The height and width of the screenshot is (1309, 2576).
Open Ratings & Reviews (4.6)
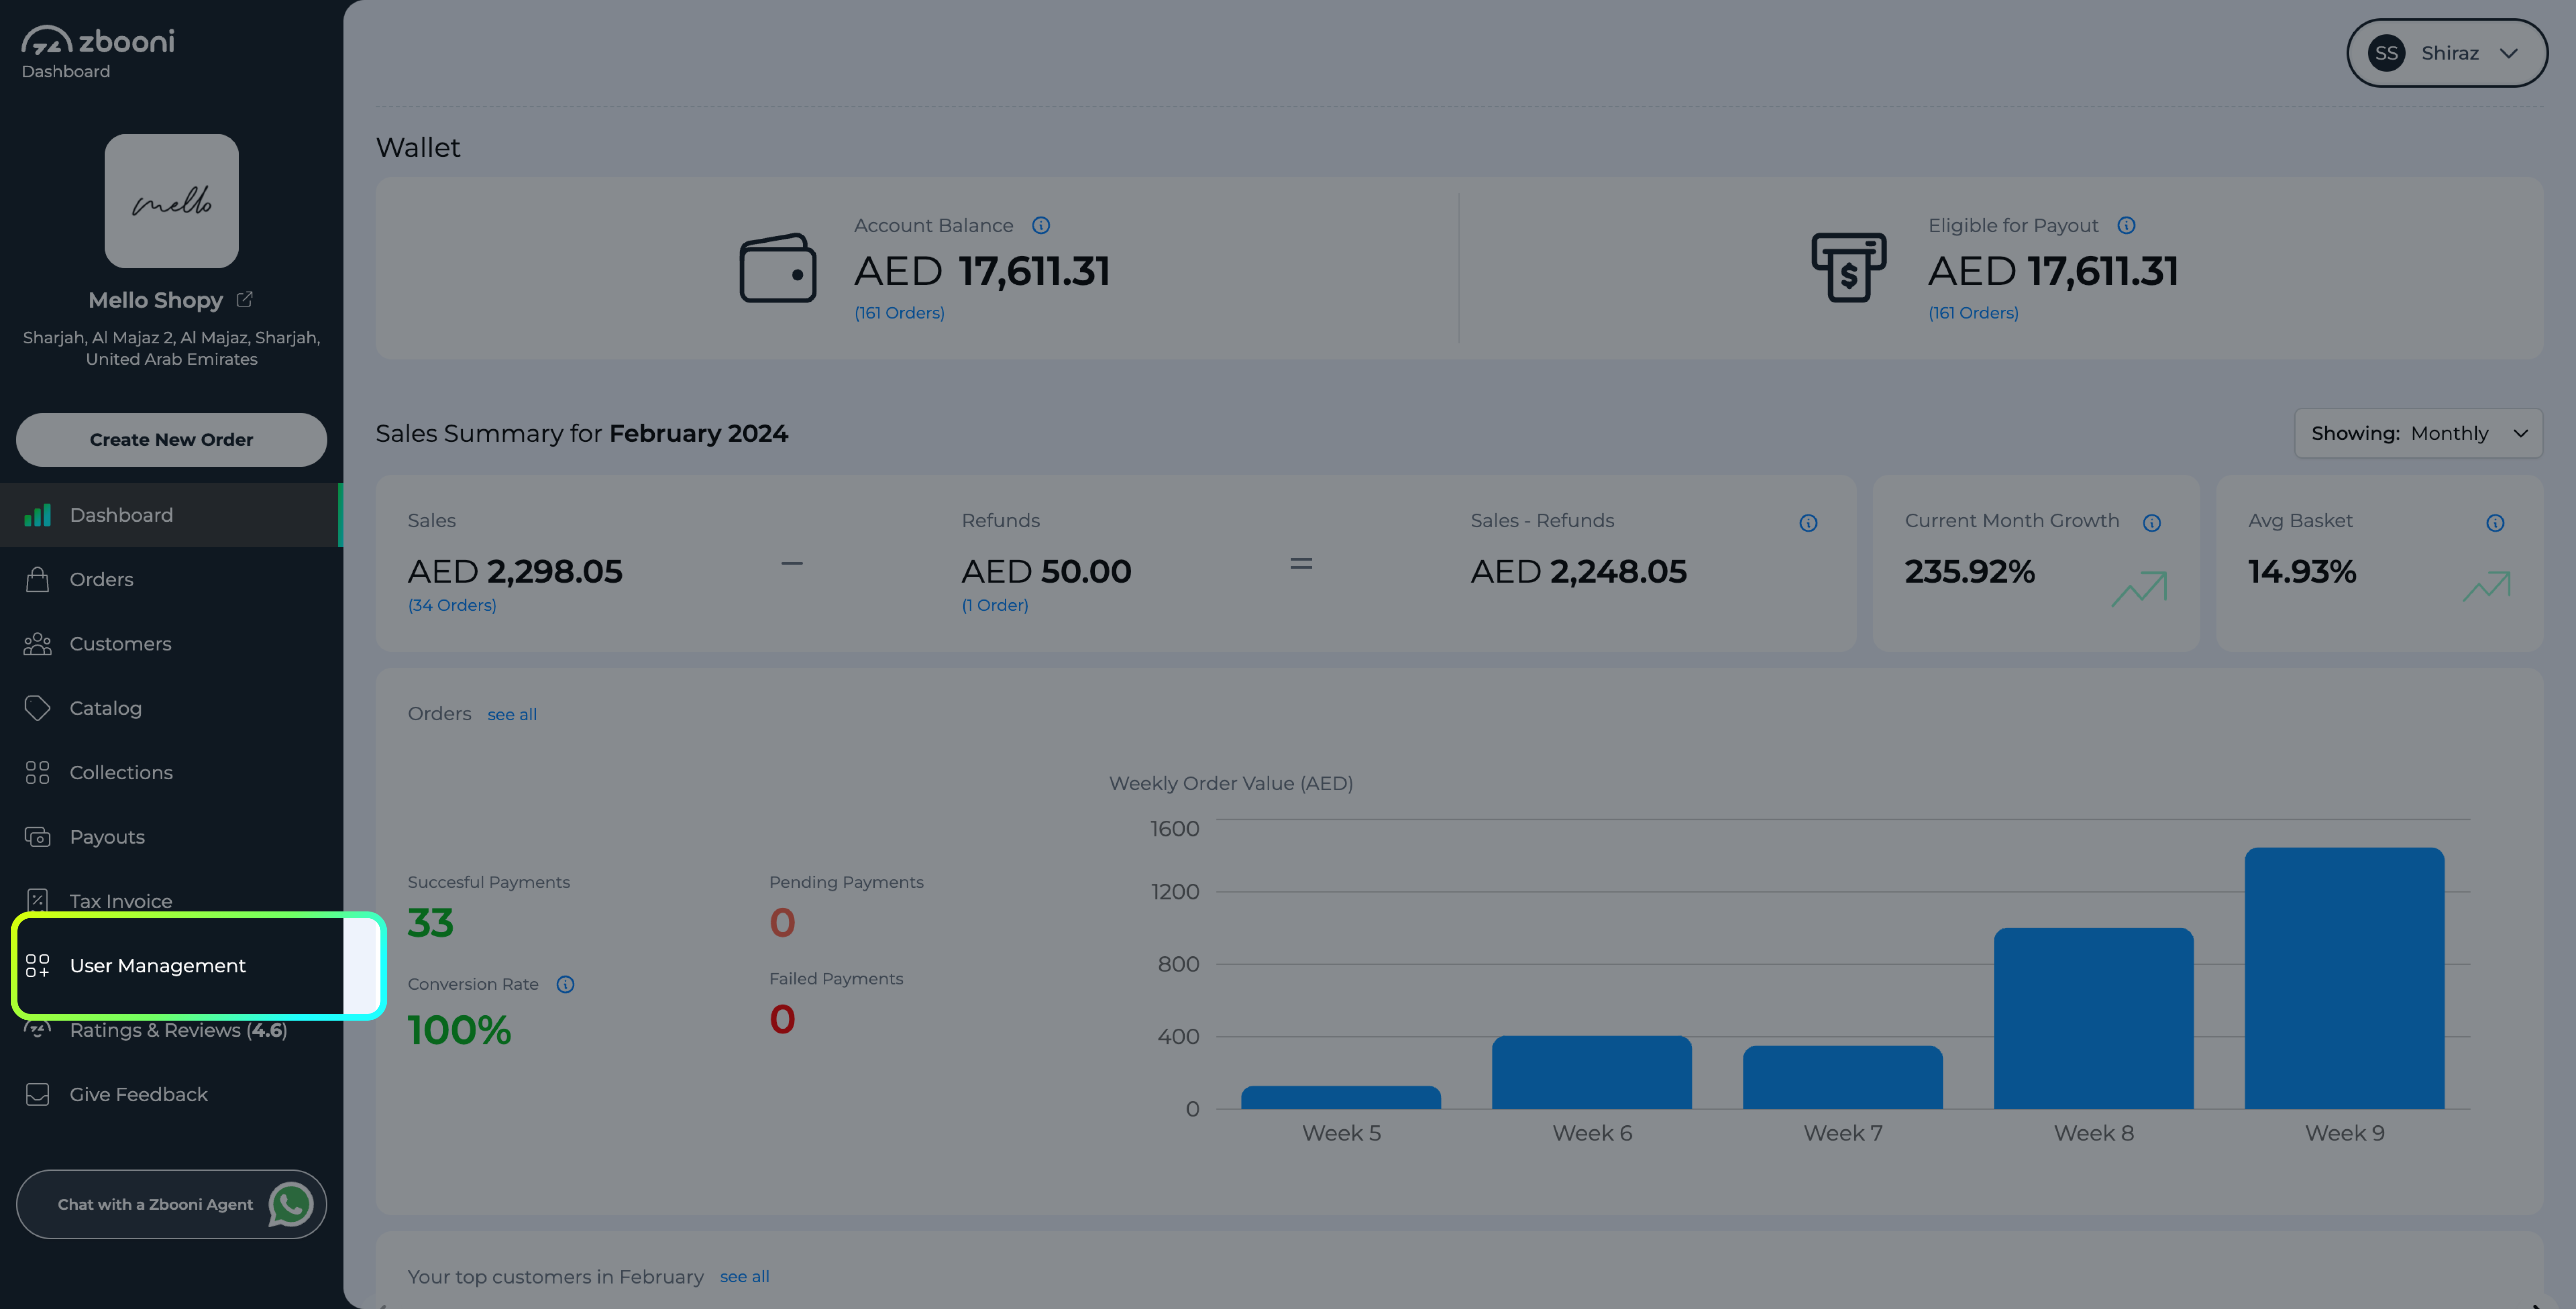pos(170,1030)
